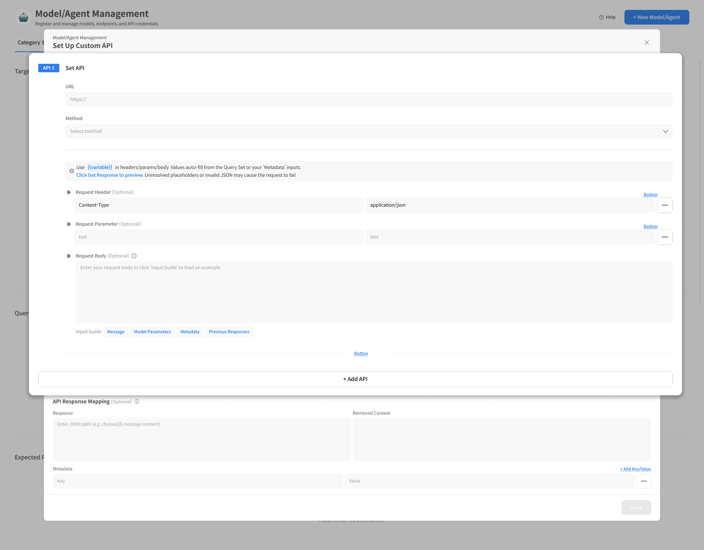Select the Message input guide tab
Viewport: 704px width, 550px height.
[x=115, y=331]
